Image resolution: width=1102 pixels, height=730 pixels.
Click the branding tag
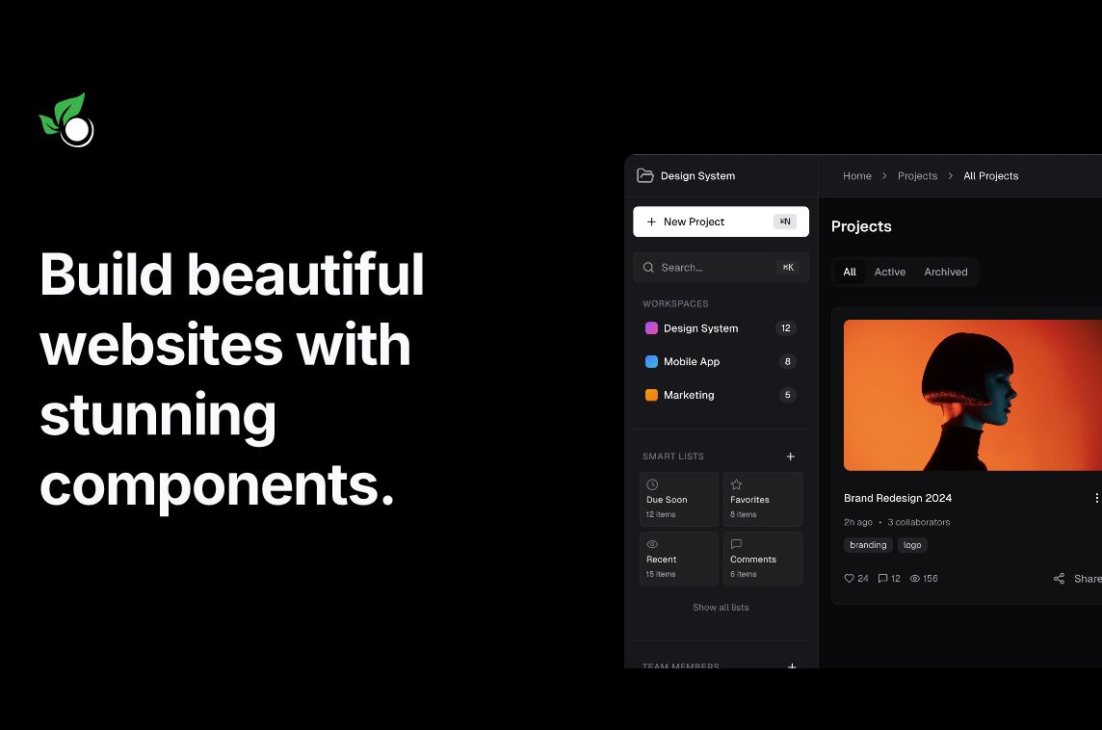868,545
